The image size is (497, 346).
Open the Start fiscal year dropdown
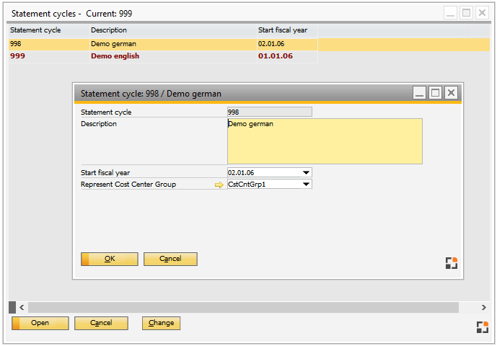pos(306,173)
